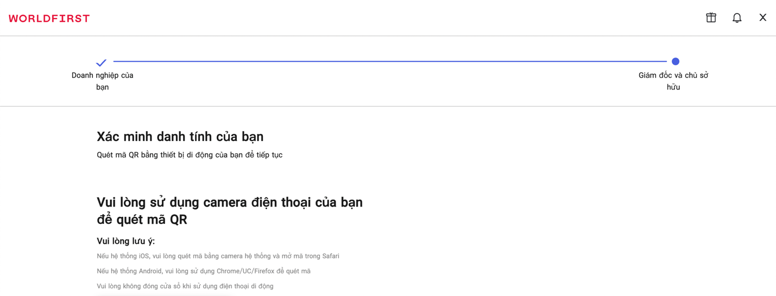Viewport: 776px width, 296px height.
Task: Click the iOS system instruction line
Action: tap(217, 256)
